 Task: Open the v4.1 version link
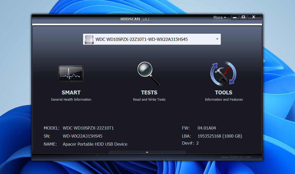coord(146,19)
